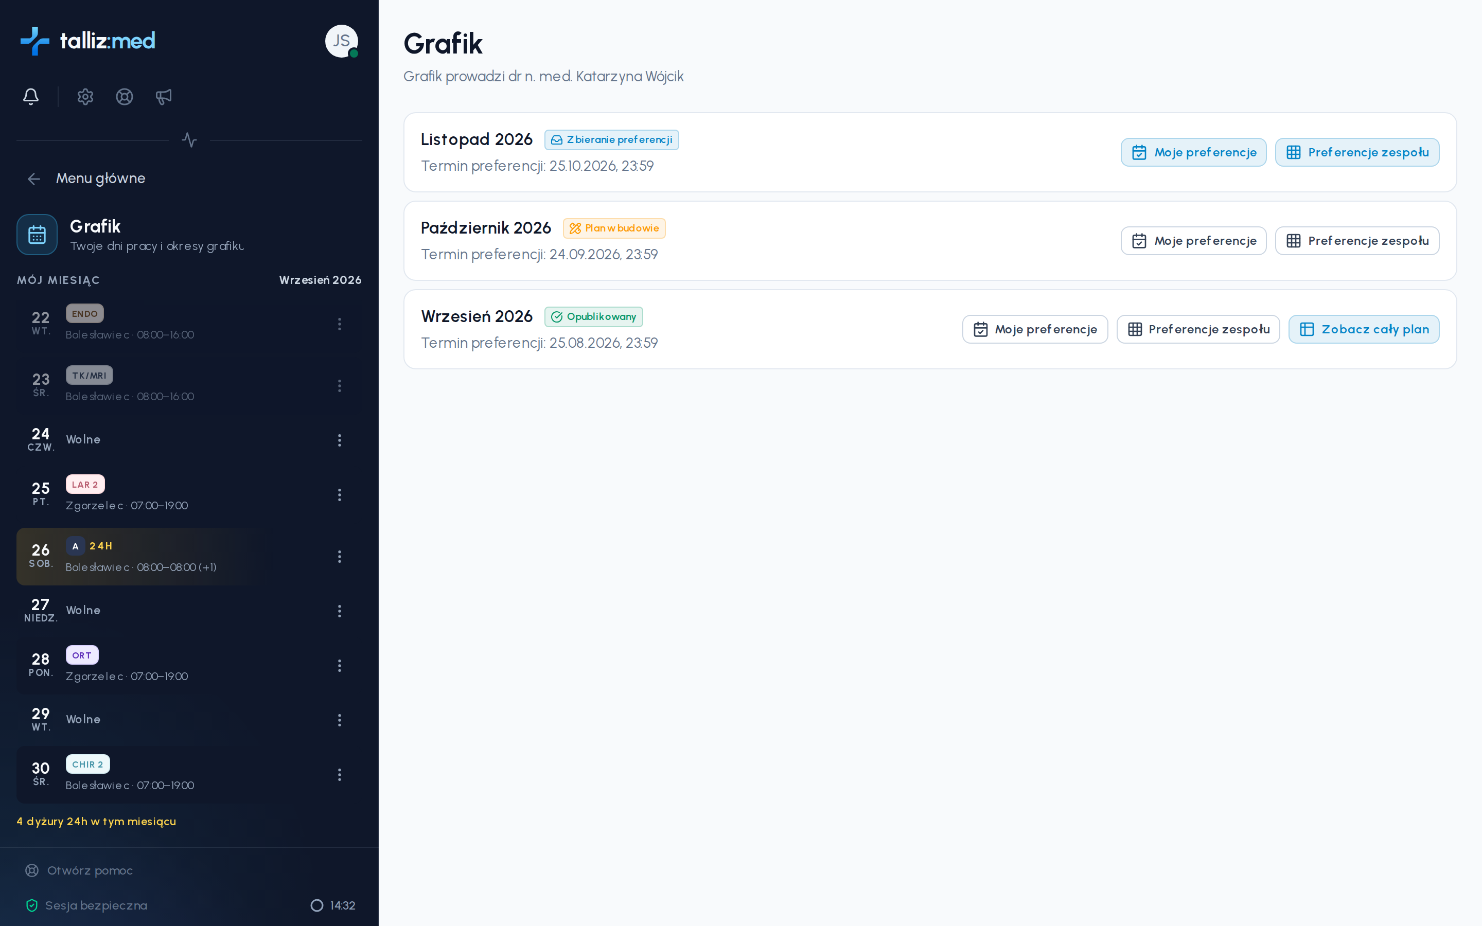This screenshot has height=926, width=1482.
Task: Go back to Menu główne
Action: click(86, 178)
